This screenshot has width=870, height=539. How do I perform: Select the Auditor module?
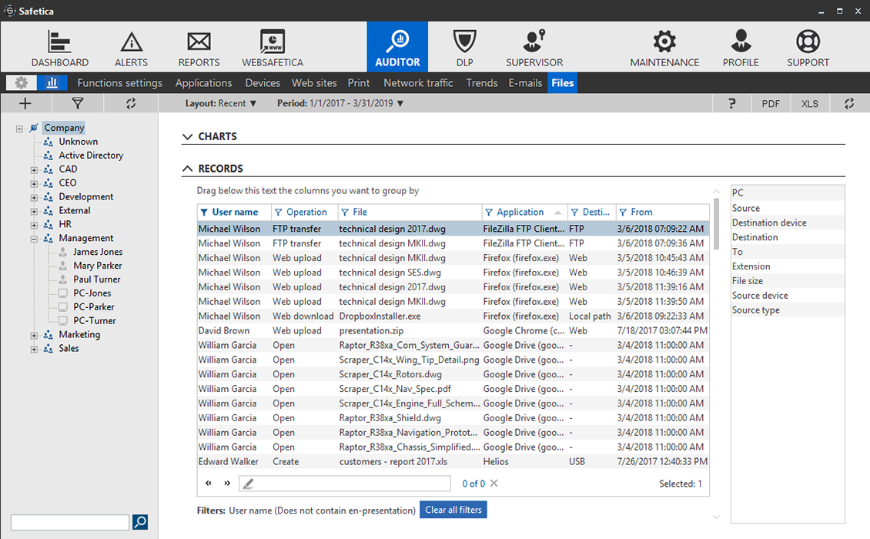click(x=397, y=47)
